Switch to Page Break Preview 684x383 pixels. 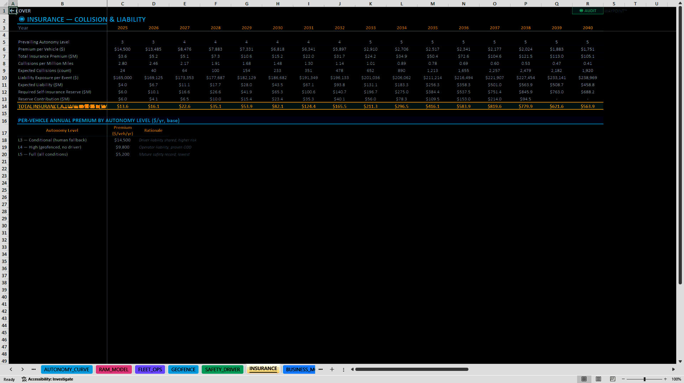click(613, 379)
